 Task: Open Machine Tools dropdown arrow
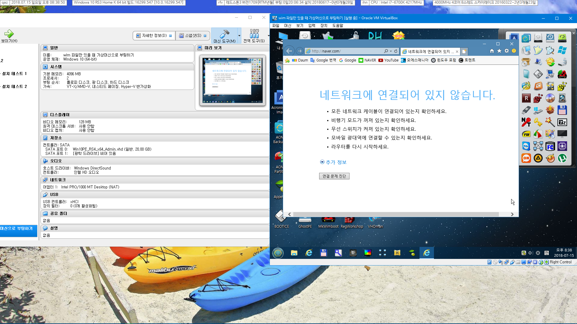click(239, 36)
